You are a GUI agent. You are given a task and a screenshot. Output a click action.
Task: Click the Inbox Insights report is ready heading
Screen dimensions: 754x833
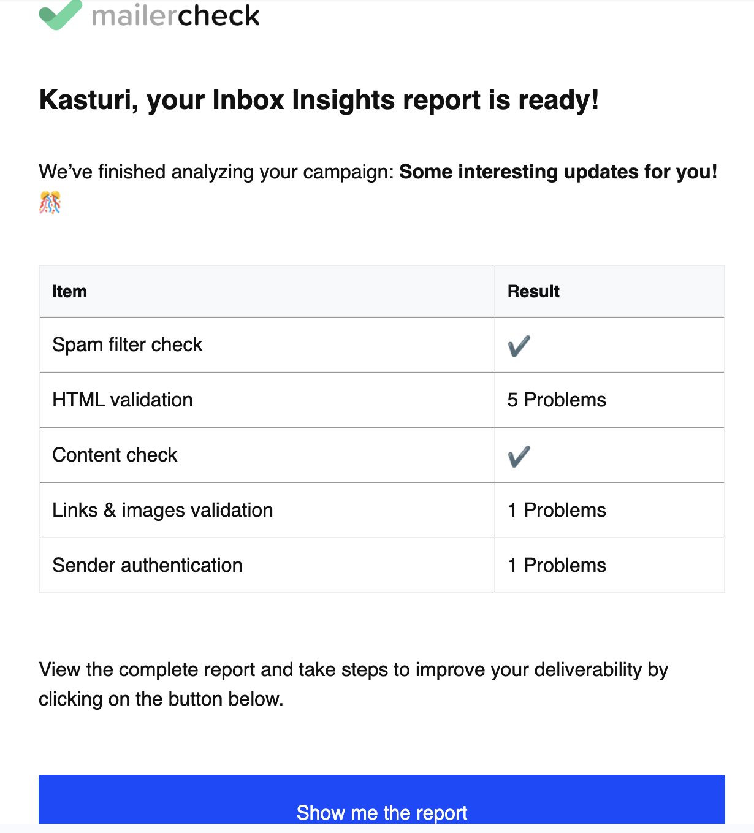319,100
